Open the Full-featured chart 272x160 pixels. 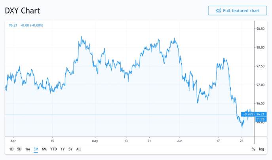click(x=237, y=11)
